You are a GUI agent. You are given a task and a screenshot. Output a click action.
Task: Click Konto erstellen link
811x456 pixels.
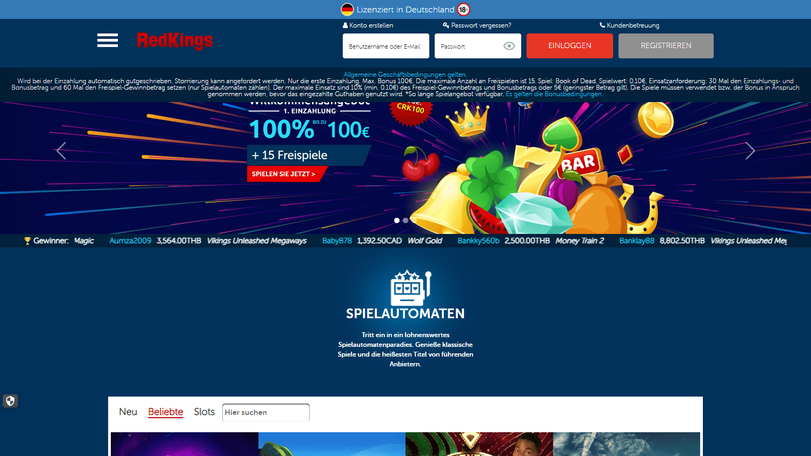tap(368, 25)
